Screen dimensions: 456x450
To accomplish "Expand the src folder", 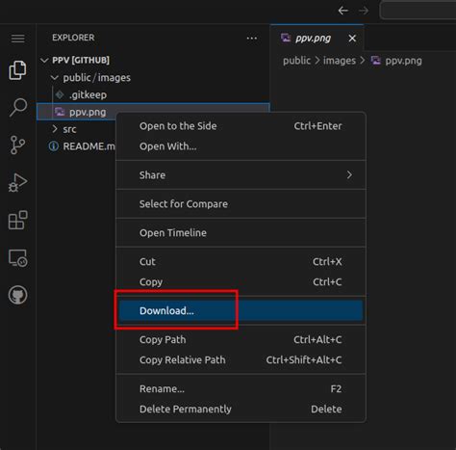I will 76,129.
